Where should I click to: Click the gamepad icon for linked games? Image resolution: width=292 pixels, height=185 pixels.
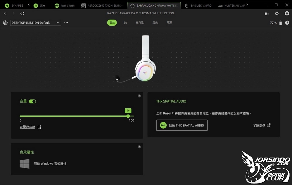[x=57, y=6]
